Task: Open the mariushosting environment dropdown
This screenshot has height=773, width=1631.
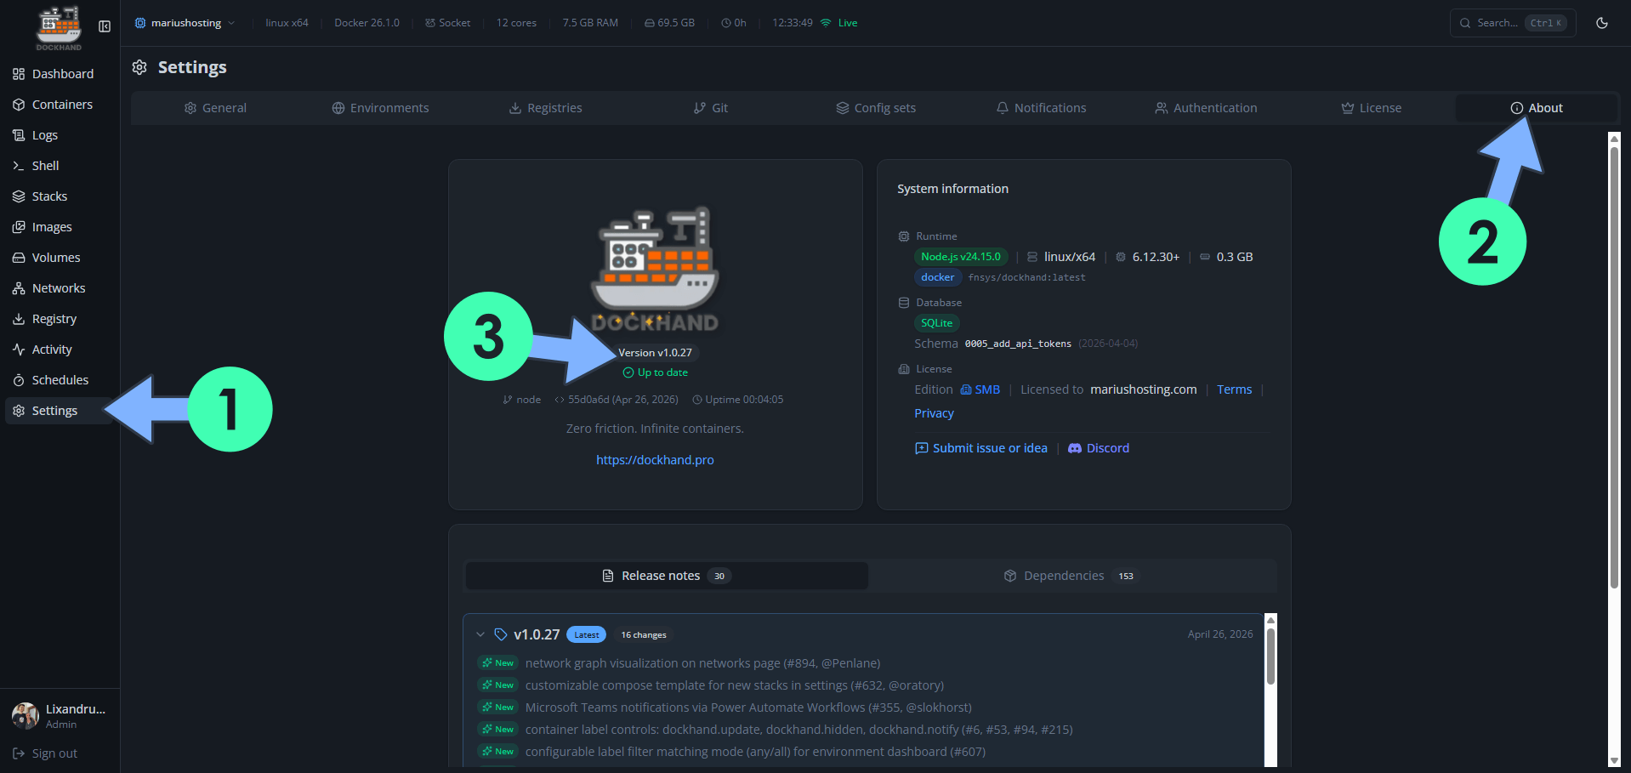Action: coord(185,23)
